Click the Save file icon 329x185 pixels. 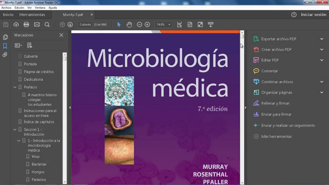coord(6,25)
